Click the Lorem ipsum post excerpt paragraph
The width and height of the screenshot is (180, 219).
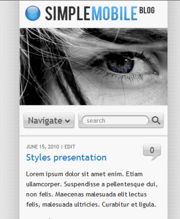click(x=92, y=189)
